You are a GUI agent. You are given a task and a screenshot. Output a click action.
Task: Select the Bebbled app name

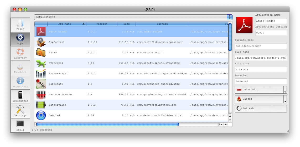click(54, 115)
